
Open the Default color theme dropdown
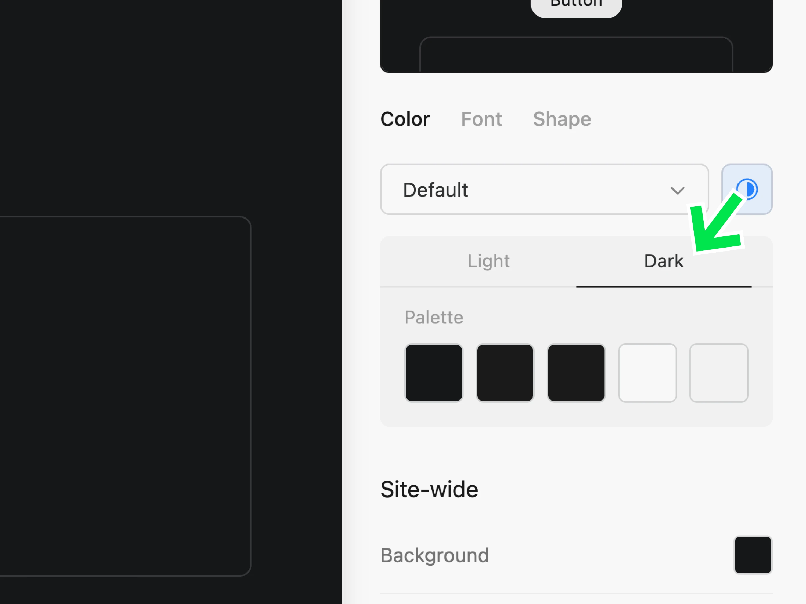(544, 190)
